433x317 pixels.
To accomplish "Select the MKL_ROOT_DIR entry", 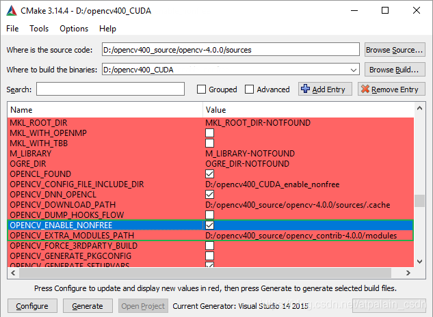I will 38,123.
